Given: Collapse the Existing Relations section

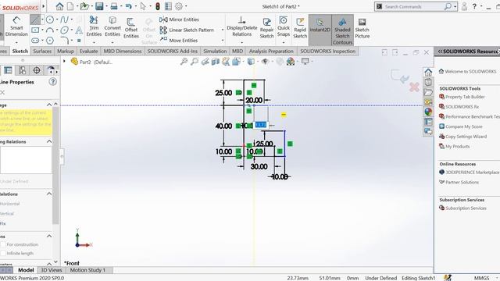Looking at the screenshot, I should tap(49, 141).
